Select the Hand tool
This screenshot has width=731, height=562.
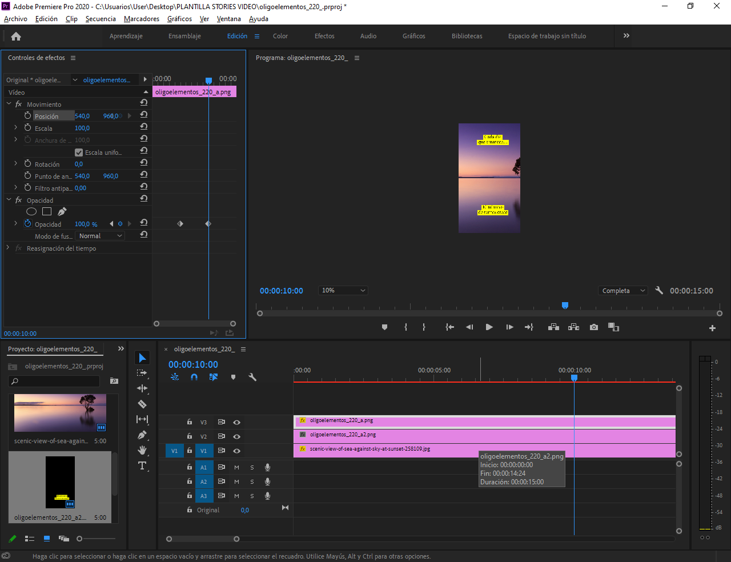click(x=142, y=450)
